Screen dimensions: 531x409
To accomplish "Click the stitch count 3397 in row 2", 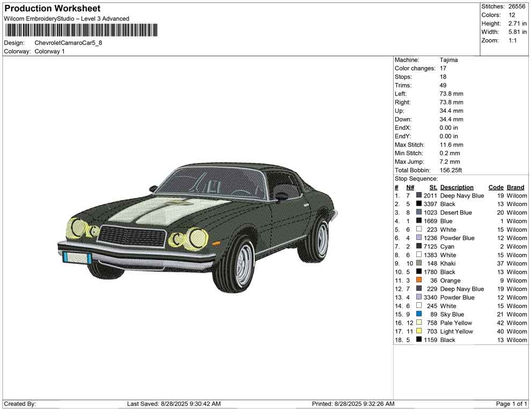I will (430, 204).
